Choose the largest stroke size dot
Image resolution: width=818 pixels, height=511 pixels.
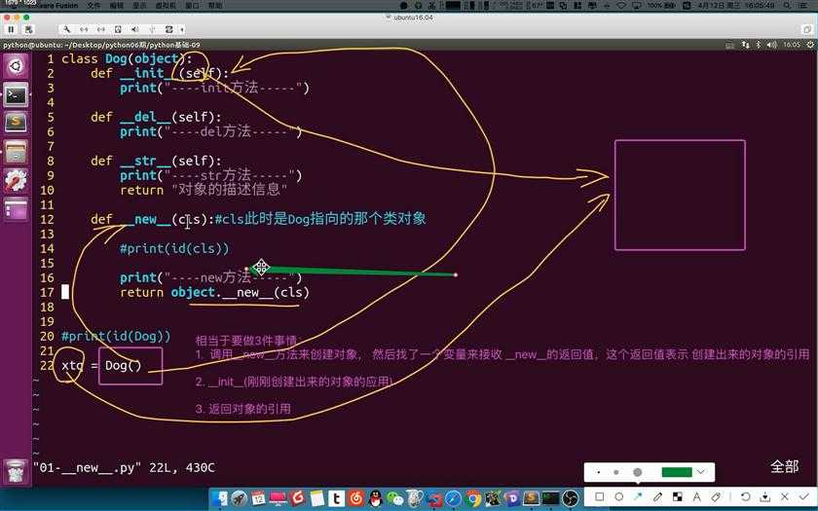click(638, 472)
